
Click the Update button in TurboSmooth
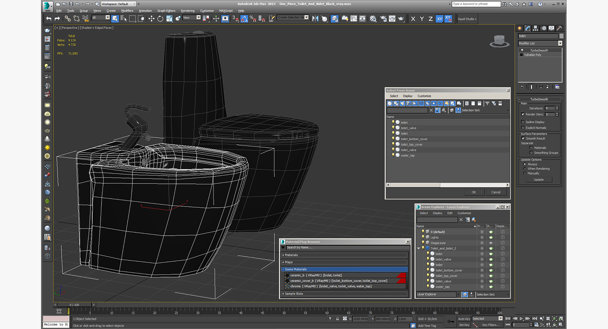[x=539, y=180]
